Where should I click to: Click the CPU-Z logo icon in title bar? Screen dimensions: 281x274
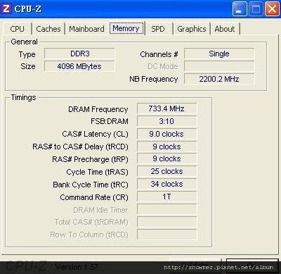6,8
